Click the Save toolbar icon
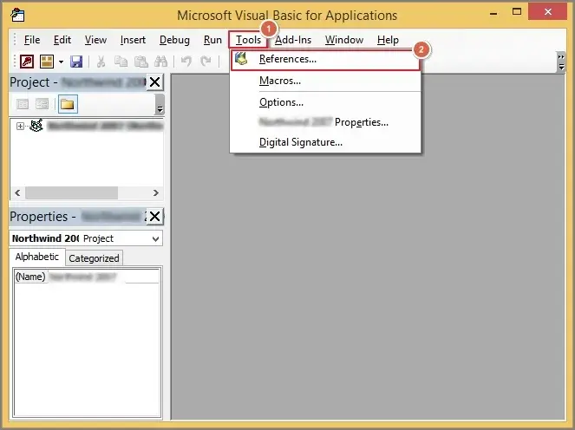575x430 pixels. (x=76, y=62)
